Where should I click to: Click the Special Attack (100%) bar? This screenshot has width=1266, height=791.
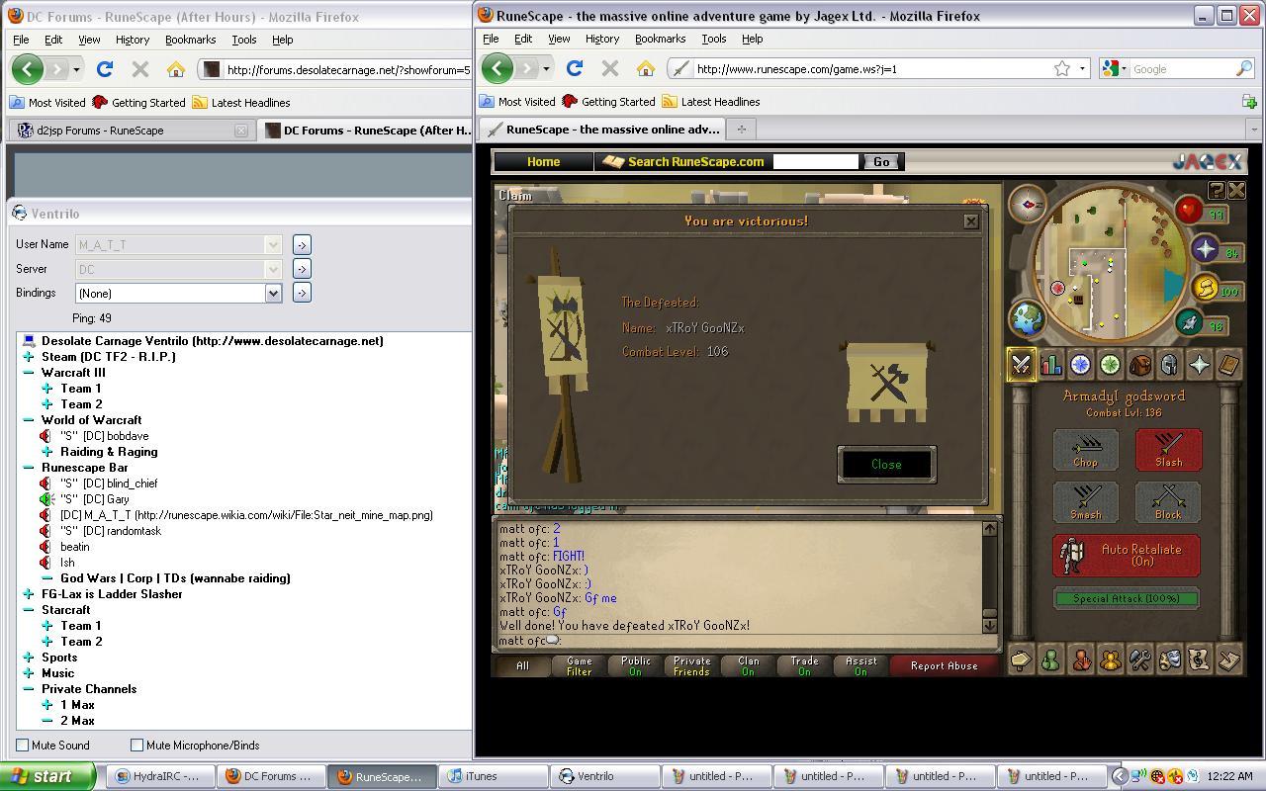[x=1126, y=598]
